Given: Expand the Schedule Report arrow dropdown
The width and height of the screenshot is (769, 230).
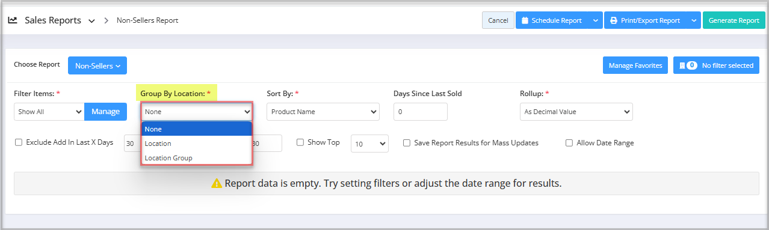Looking at the screenshot, I should pyautogui.click(x=595, y=20).
